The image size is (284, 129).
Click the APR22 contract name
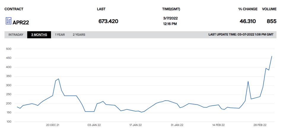(21, 22)
